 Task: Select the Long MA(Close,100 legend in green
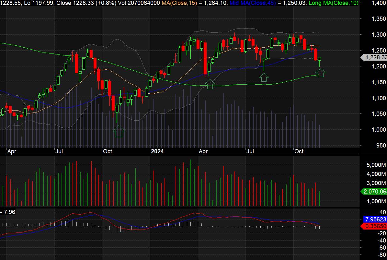tap(334, 3)
